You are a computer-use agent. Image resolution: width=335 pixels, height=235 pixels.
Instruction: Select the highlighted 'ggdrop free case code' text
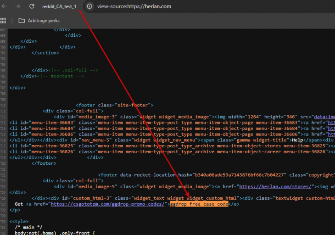click(199, 204)
